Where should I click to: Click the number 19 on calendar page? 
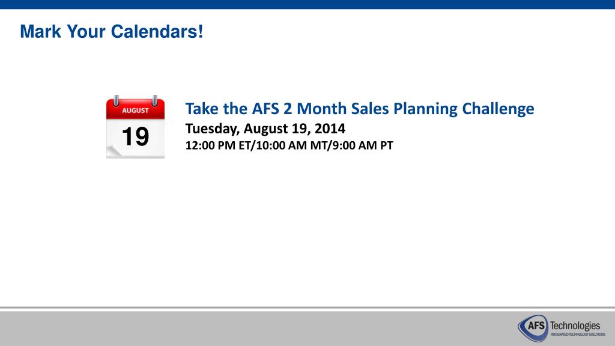(x=135, y=136)
